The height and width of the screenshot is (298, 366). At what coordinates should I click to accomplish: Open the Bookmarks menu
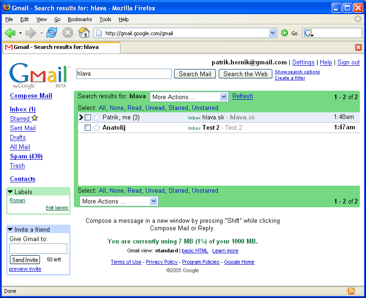coord(80,19)
